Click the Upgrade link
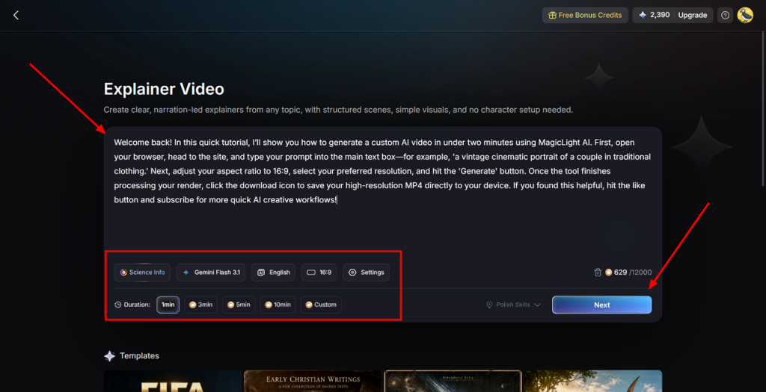Image resolution: width=766 pixels, height=392 pixels. [692, 15]
